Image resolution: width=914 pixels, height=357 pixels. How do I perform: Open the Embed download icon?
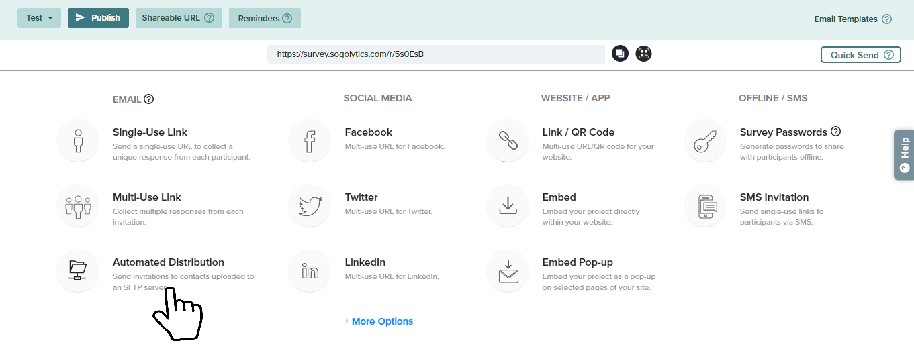tap(507, 206)
